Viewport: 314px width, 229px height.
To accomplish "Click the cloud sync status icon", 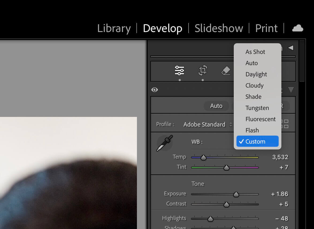I will pos(297,28).
